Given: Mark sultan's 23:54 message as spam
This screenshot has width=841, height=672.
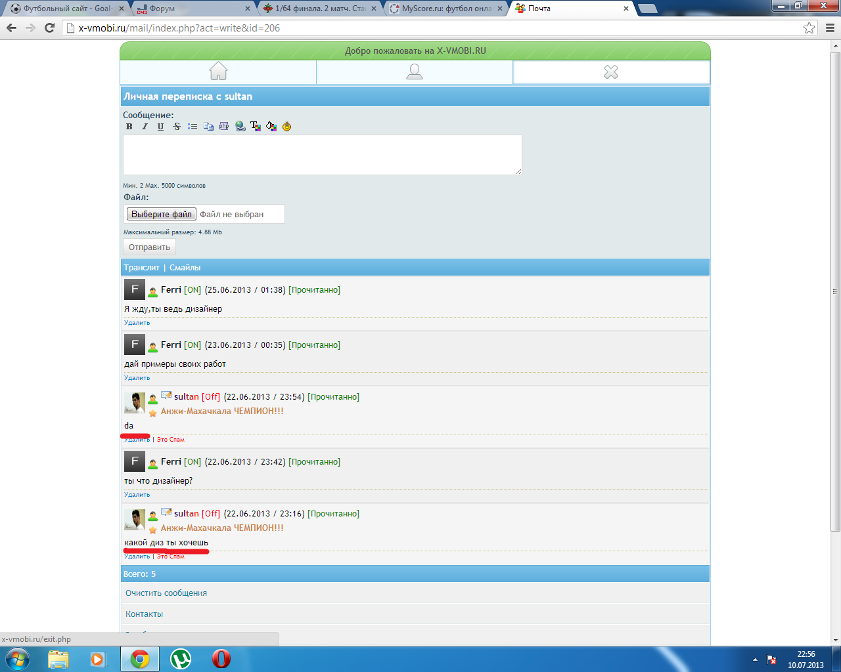Looking at the screenshot, I should (x=171, y=440).
